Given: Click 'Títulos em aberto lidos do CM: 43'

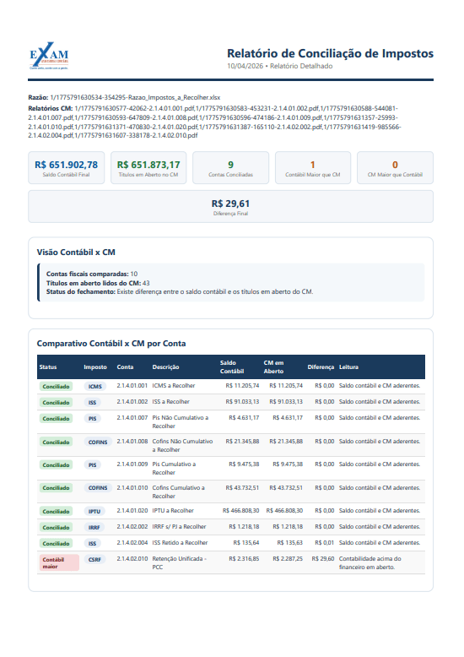Looking at the screenshot, I should pyautogui.click(x=98, y=283).
